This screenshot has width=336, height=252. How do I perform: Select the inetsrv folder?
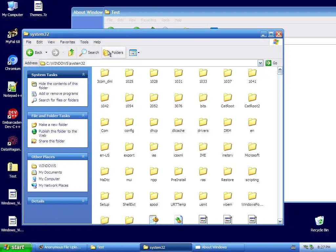point(228,150)
